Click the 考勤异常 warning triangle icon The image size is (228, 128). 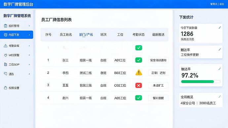[x=5, y=46]
